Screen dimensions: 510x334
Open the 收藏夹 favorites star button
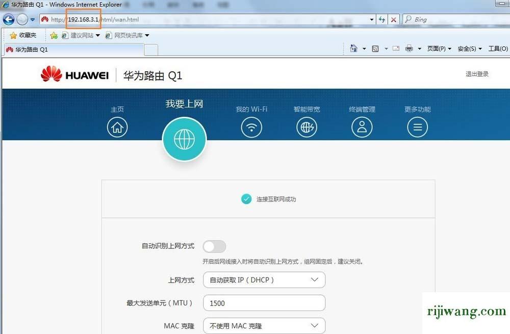click(x=23, y=35)
